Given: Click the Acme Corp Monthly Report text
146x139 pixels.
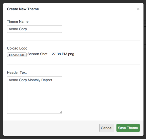Looking at the screenshot, I should pos(30,80).
